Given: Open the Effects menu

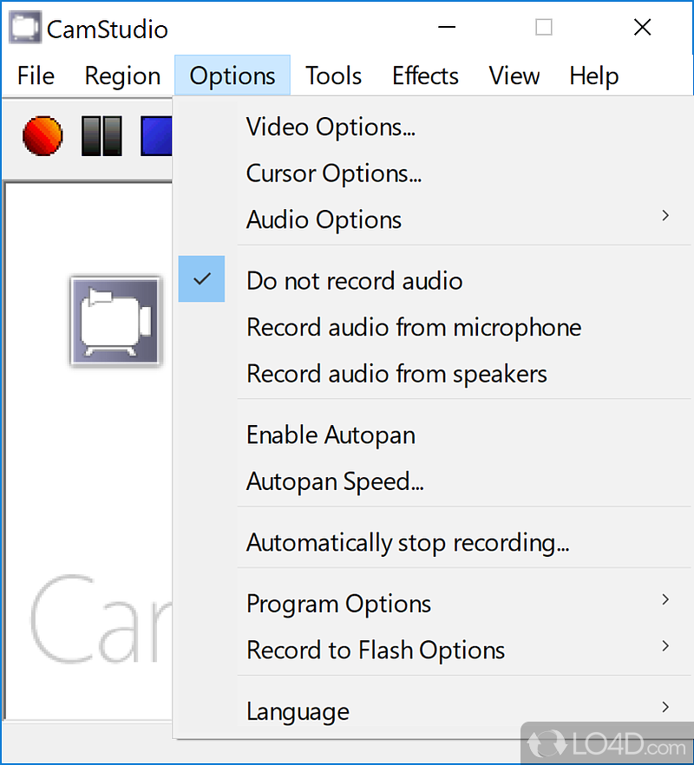Looking at the screenshot, I should [x=425, y=76].
